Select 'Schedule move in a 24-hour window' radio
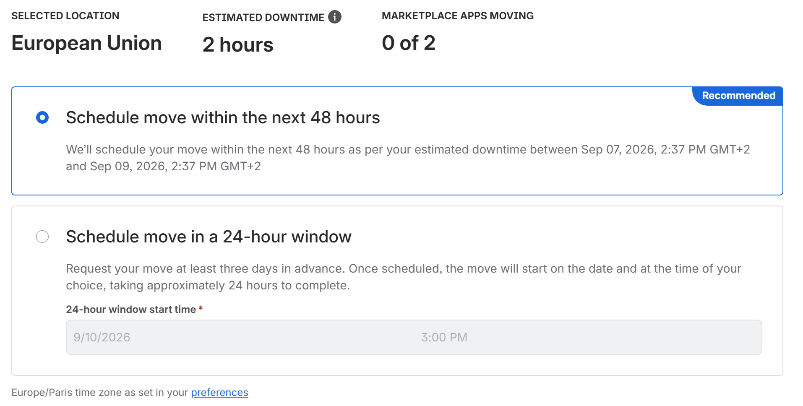Viewport: 803px width, 406px height. tap(42, 237)
